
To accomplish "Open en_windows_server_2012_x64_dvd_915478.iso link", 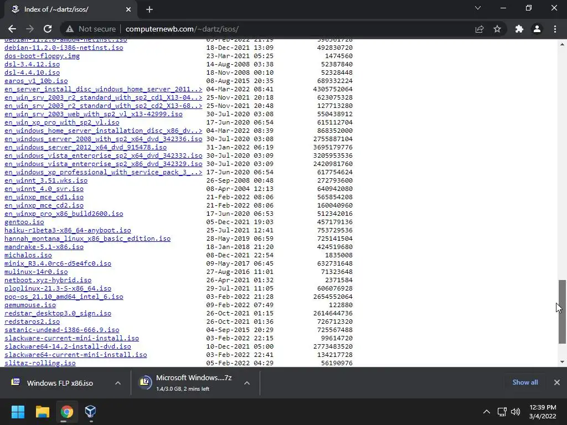I will [85, 147].
